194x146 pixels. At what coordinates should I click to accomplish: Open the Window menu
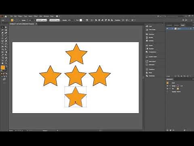click(46, 16)
